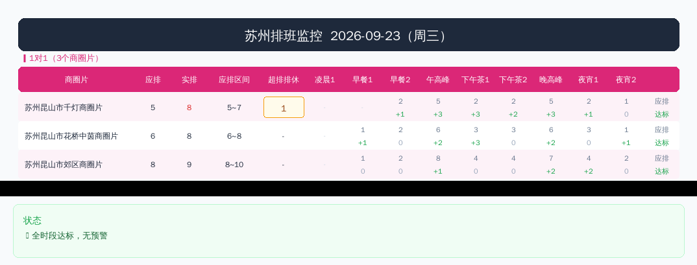This screenshot has width=697, height=265.
Task: Select the 应排区间 column header
Action: (234, 80)
